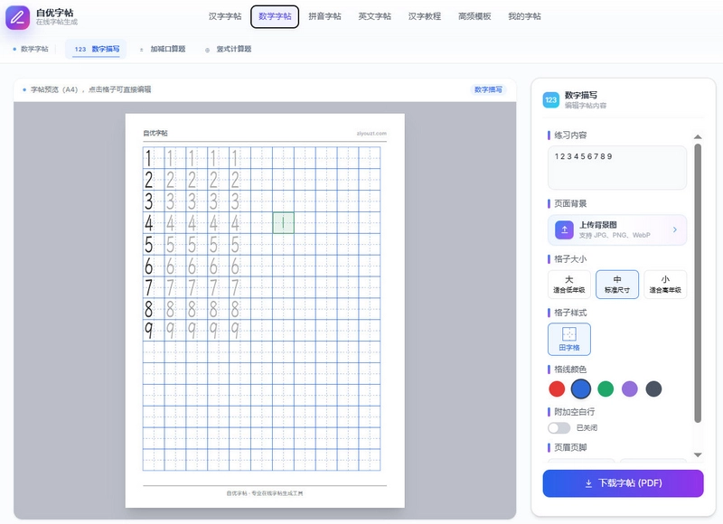This screenshot has width=723, height=524.
Task: Switch to the 英文字帖 tab
Action: 374,16
